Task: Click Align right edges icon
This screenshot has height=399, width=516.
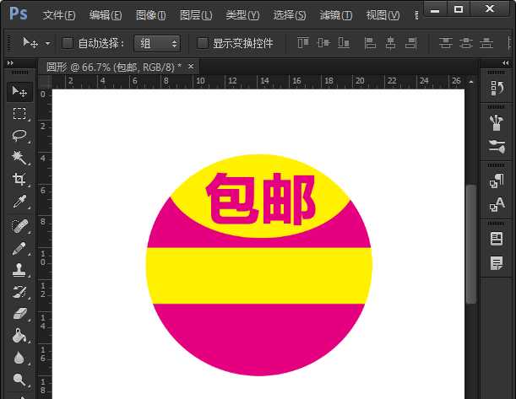Action: coord(411,43)
